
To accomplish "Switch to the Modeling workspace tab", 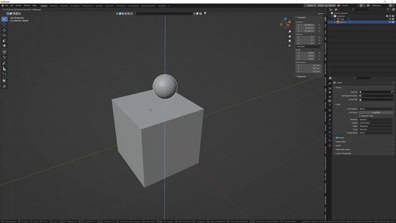I will tap(53, 6).
